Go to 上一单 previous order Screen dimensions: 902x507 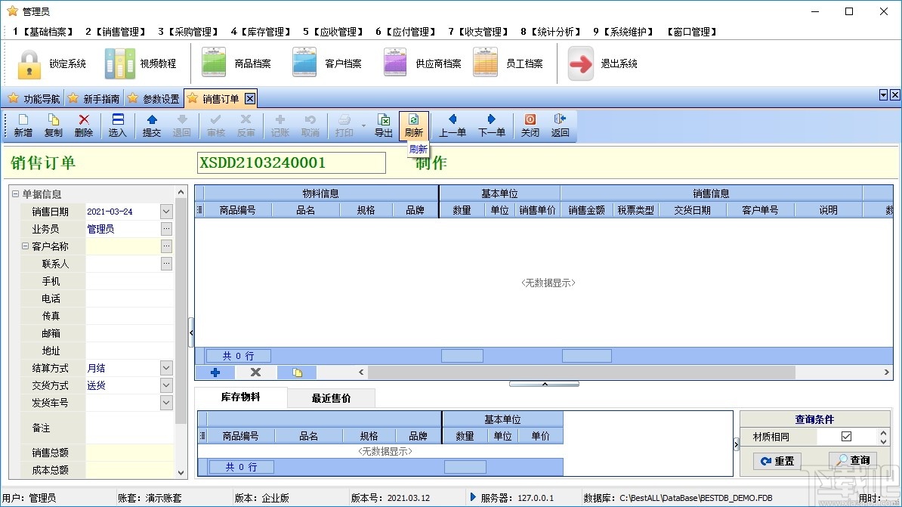coord(453,125)
